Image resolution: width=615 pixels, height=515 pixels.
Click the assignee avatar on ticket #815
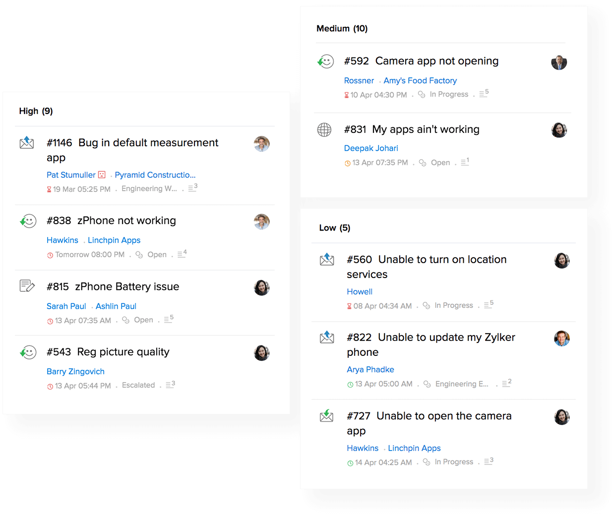[262, 287]
